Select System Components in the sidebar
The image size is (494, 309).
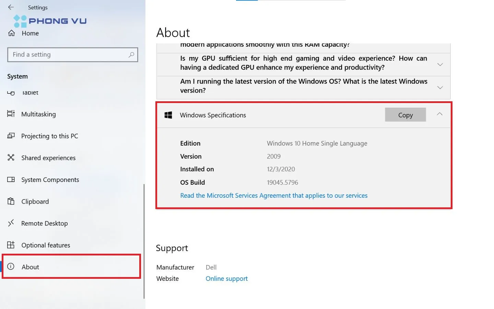click(49, 180)
